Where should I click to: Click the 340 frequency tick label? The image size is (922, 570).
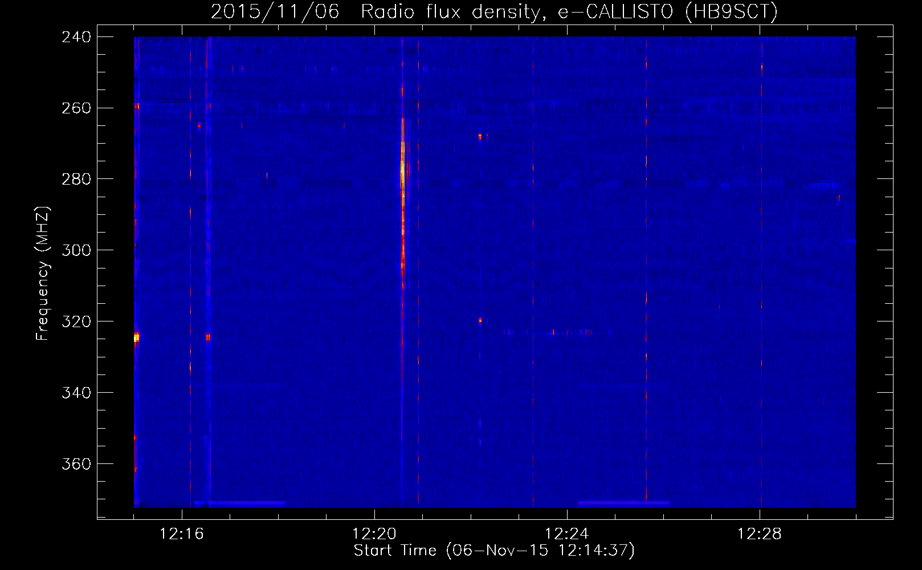coord(76,393)
